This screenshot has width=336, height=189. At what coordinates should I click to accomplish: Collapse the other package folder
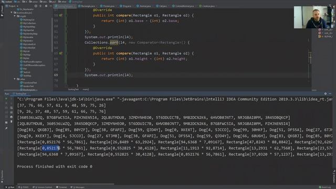pos(15,79)
